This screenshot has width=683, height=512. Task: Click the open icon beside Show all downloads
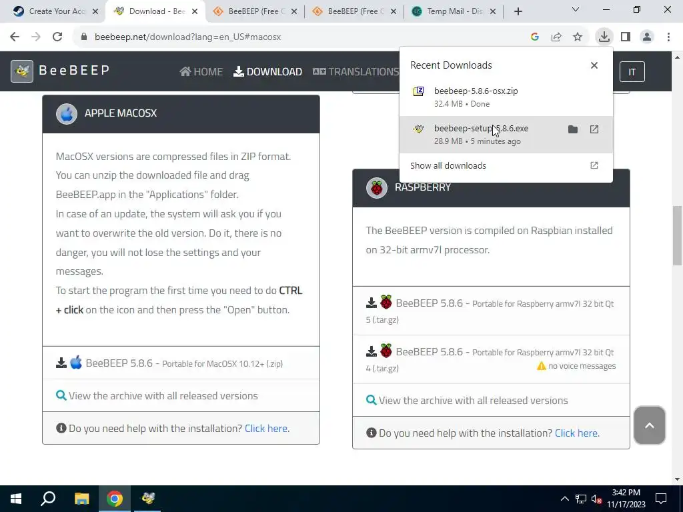pyautogui.click(x=594, y=165)
